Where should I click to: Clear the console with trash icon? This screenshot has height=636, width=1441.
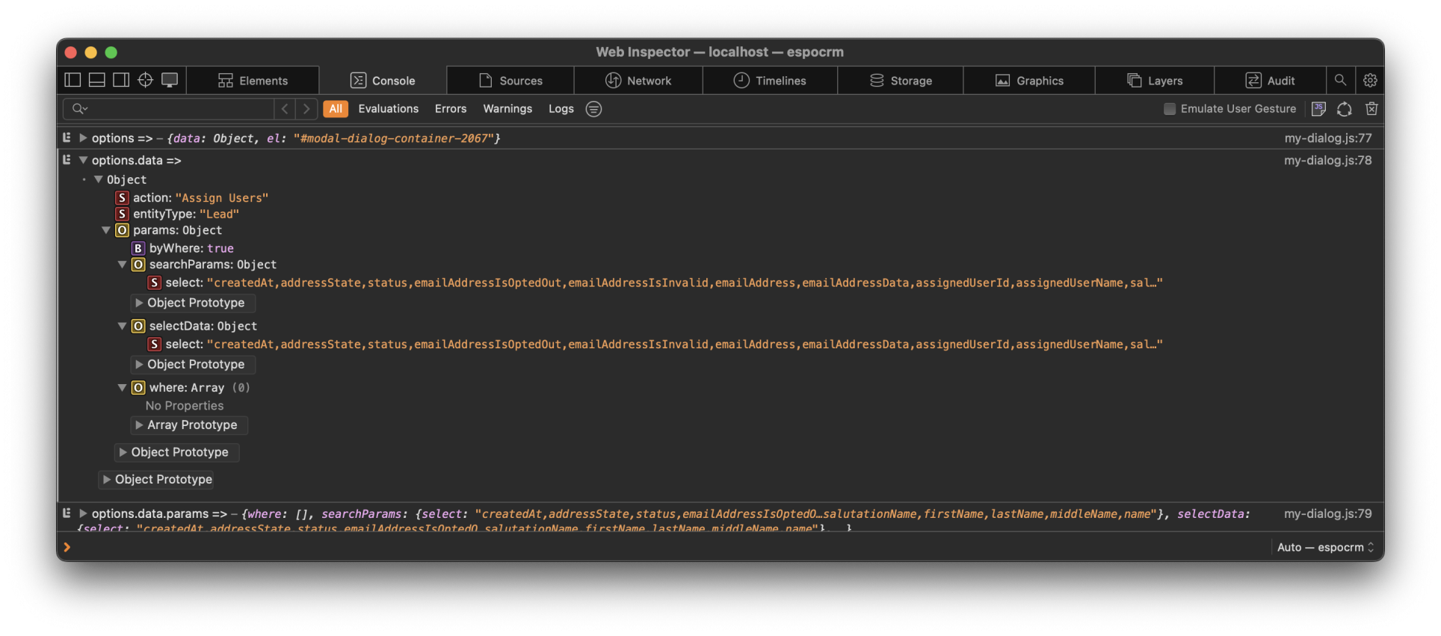click(x=1371, y=108)
